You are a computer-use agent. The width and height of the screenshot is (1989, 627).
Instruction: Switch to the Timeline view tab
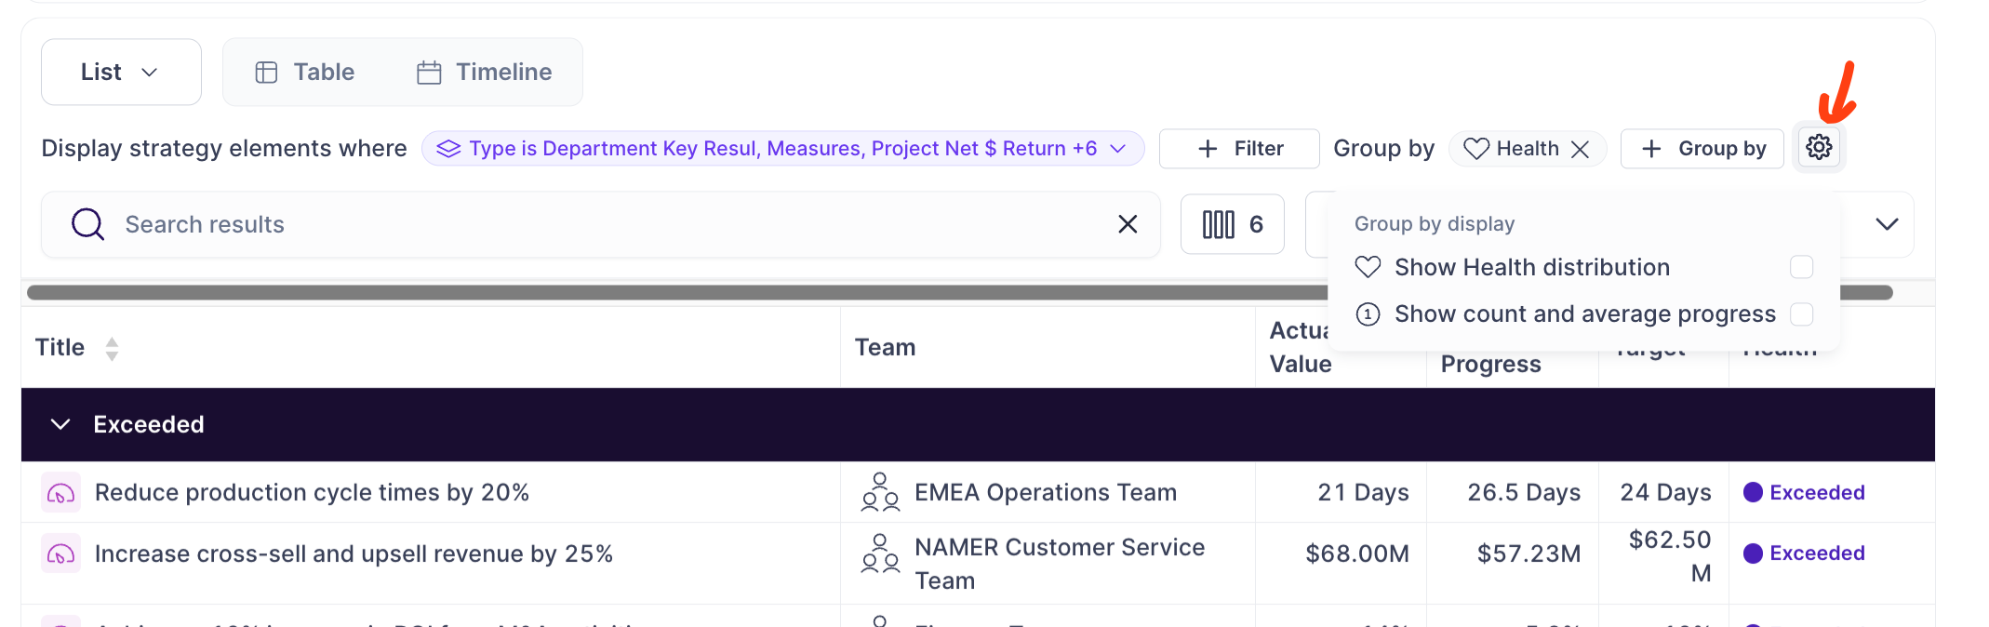484,72
